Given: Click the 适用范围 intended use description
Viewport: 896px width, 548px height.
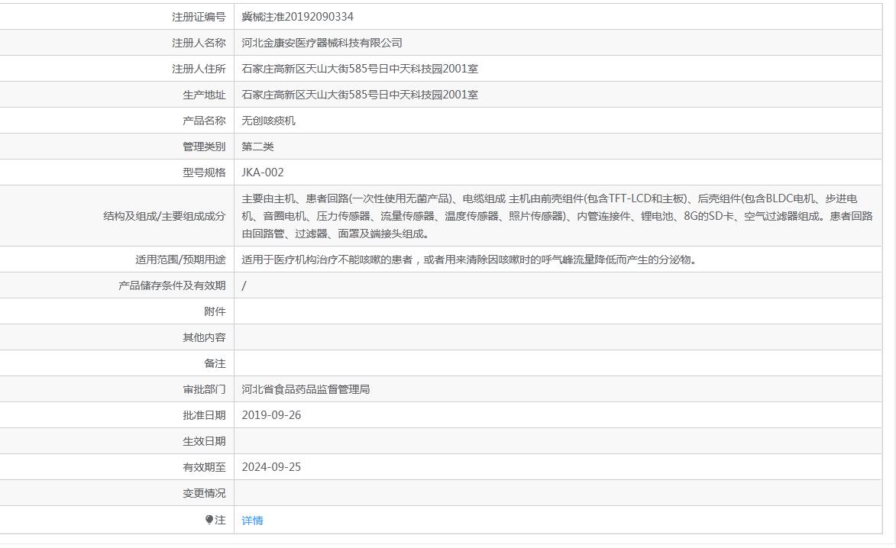Looking at the screenshot, I should point(468,259).
